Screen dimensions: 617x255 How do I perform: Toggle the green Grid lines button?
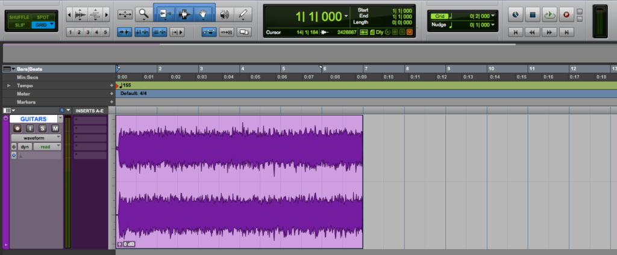point(439,16)
